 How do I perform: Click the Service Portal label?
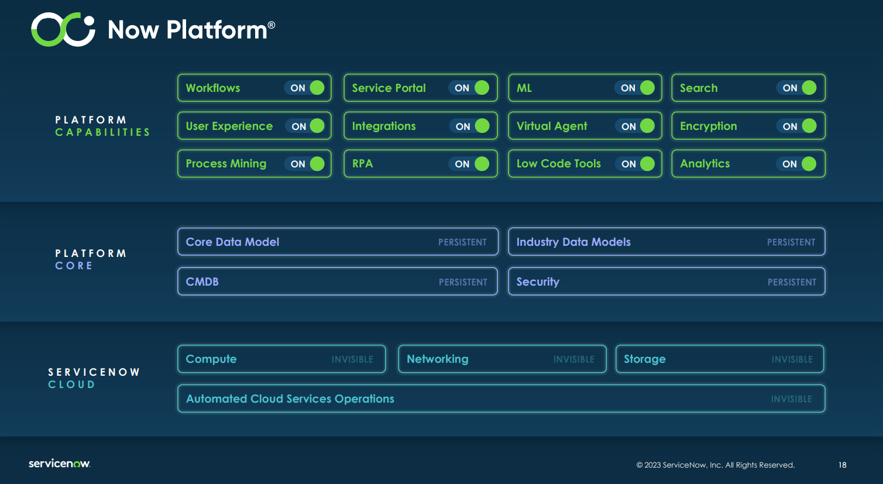click(x=389, y=88)
